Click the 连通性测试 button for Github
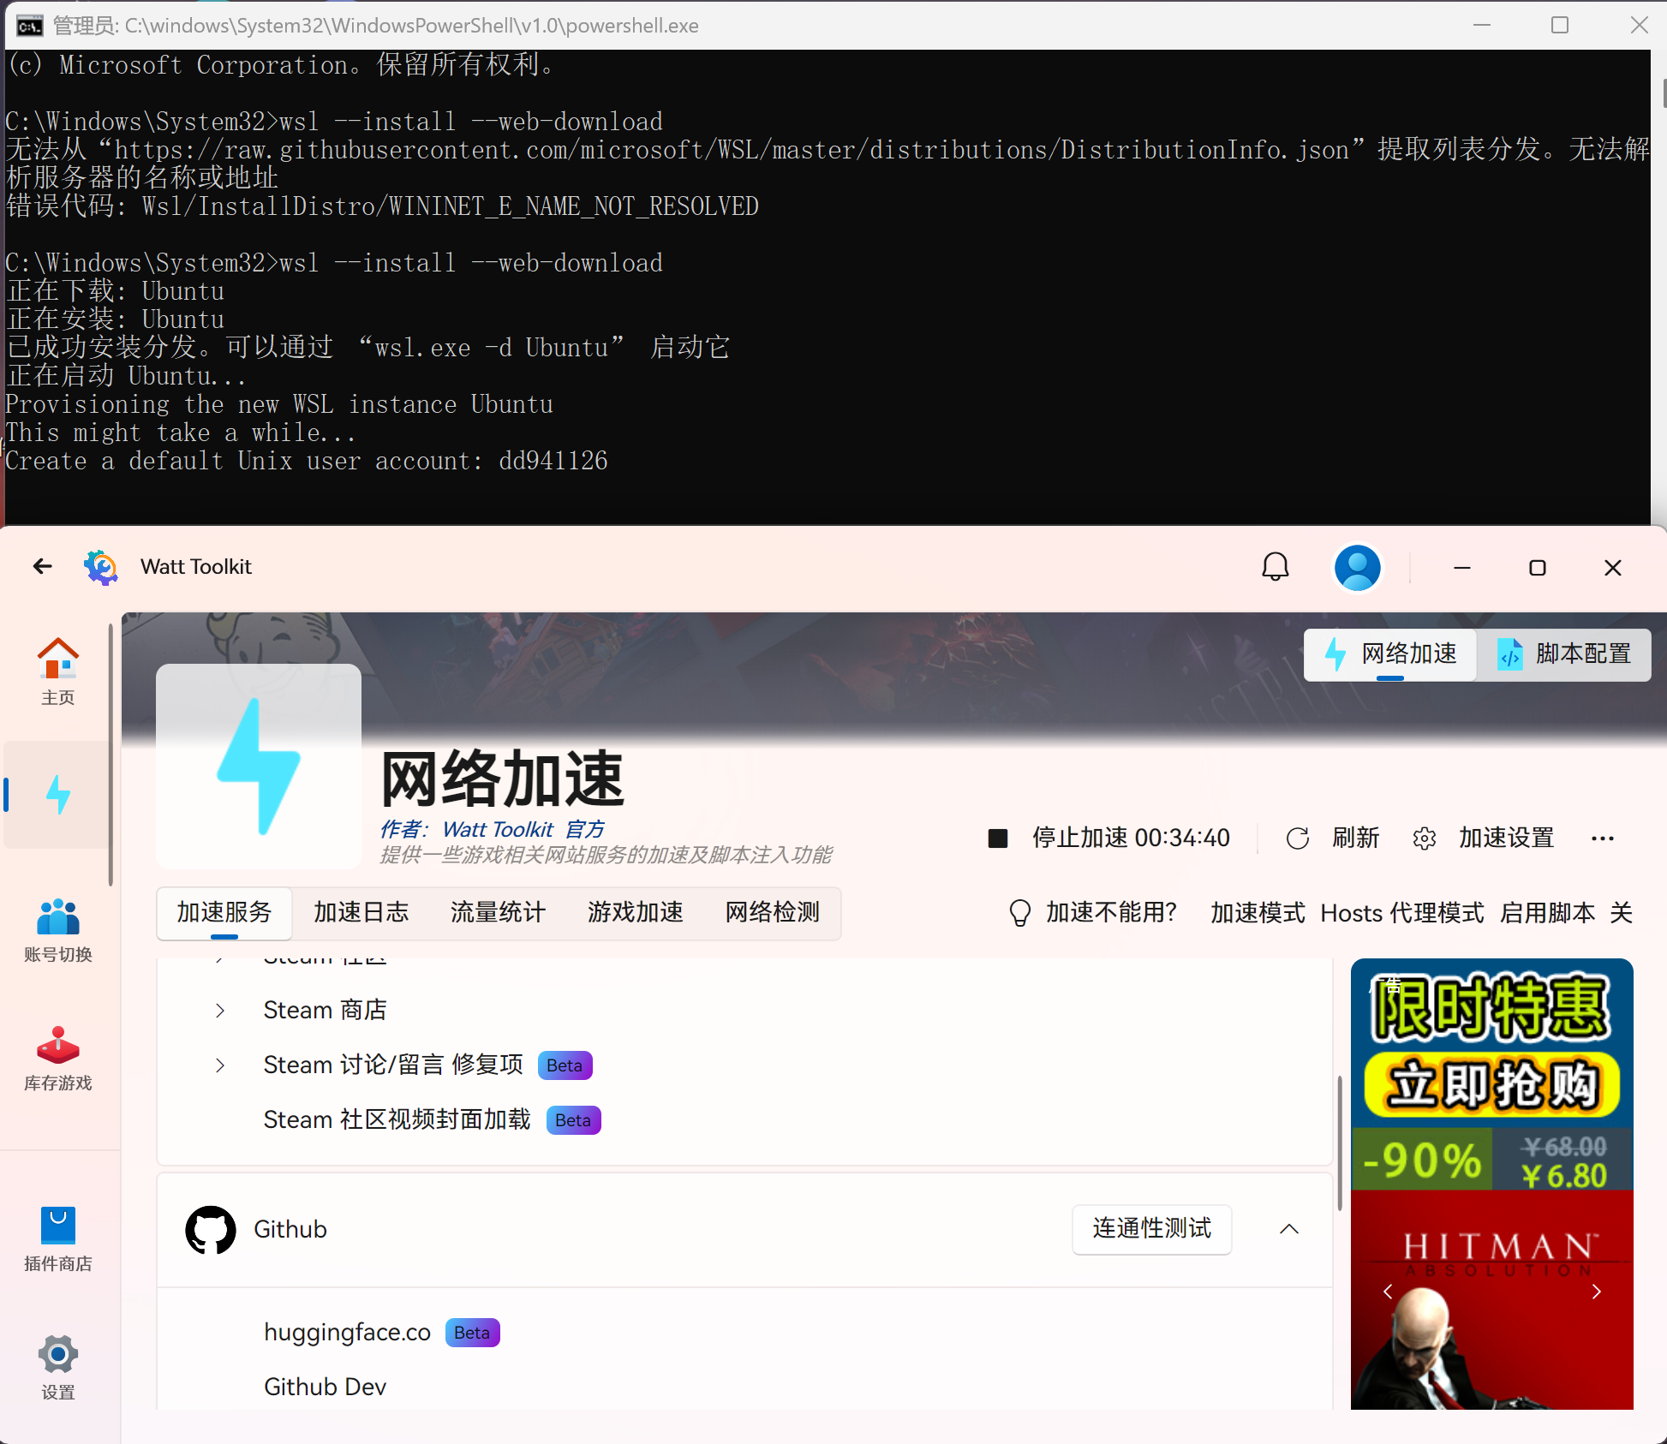 [1151, 1229]
